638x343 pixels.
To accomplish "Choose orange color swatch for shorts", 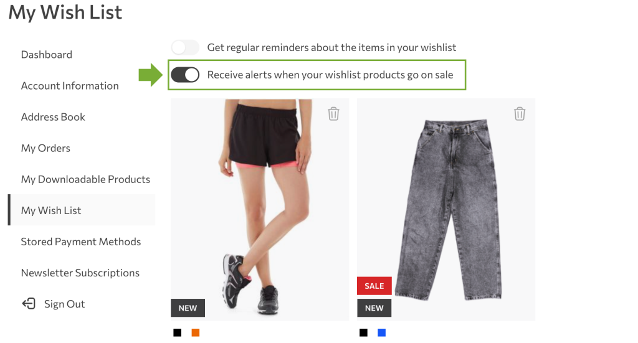I will [x=196, y=333].
